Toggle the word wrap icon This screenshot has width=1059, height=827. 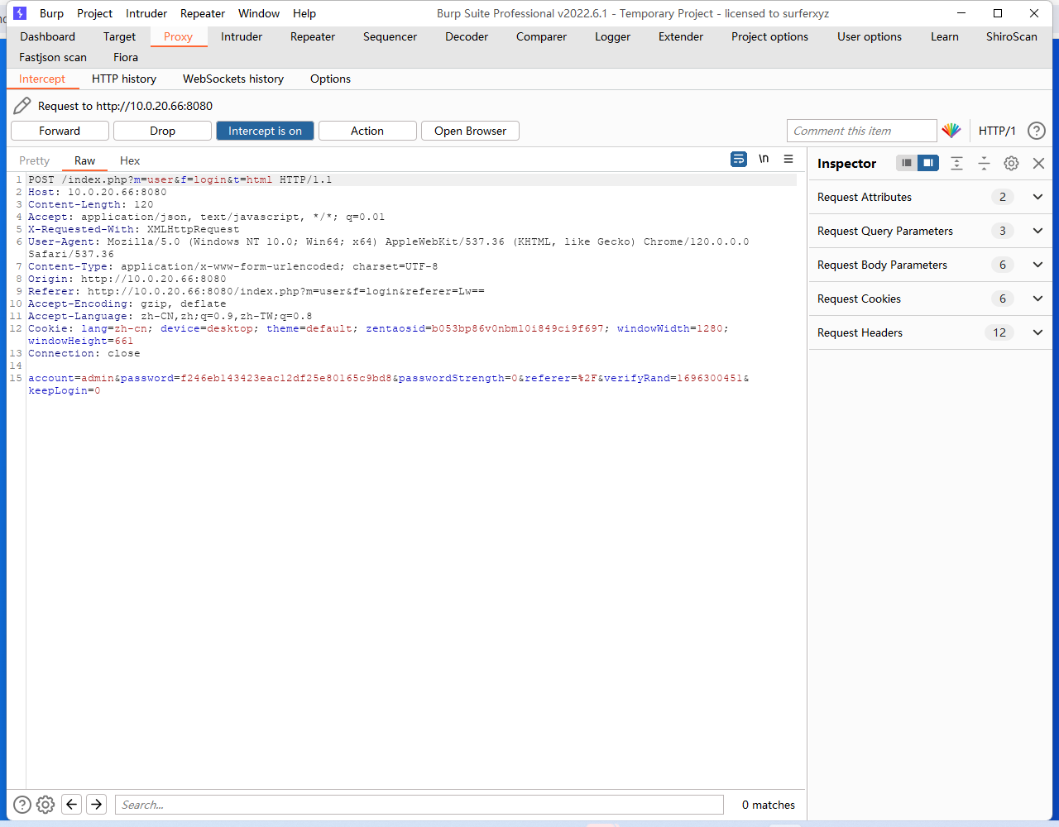tap(739, 159)
